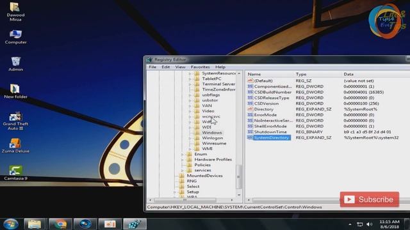Click the SystemDirectory value icon
Viewport: 410px width, 230px height.
pos(250,137)
